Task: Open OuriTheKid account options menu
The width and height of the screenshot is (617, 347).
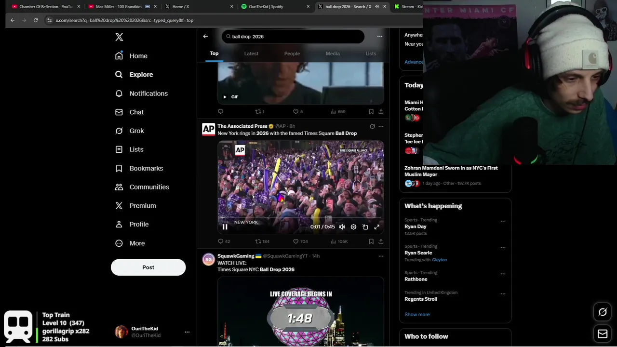Action: click(187, 332)
